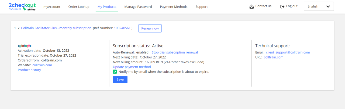345x109 pixels.
Task: View Product history
Action: (29, 70)
